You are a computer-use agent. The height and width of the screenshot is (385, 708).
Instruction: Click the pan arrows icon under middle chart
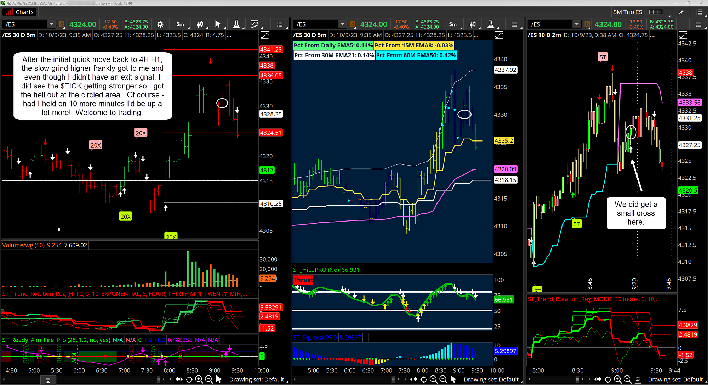(413, 379)
